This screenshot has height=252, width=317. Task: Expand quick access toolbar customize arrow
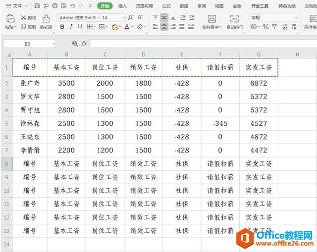pos(90,6)
